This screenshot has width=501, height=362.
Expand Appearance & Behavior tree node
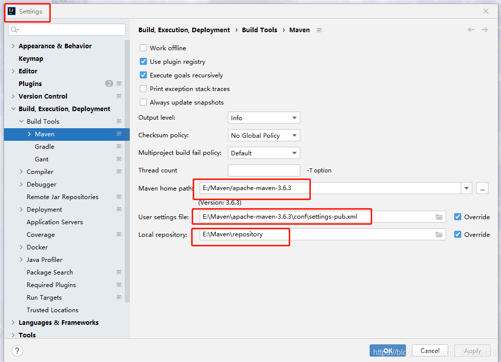(13, 46)
